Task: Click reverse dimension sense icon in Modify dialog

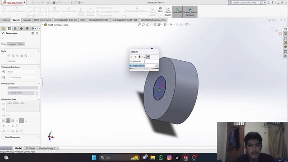Action: point(144,57)
